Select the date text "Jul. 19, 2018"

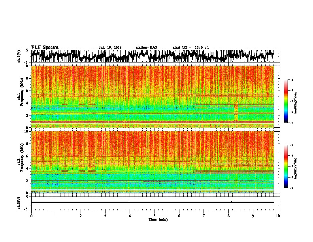110,47
